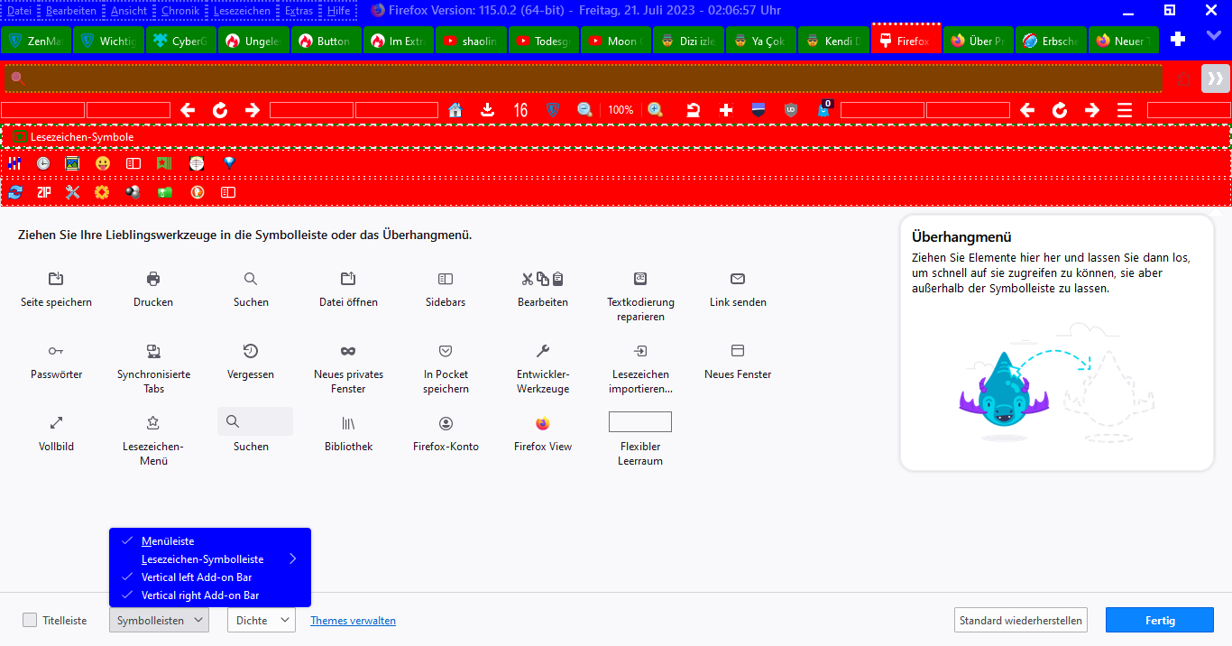Select the 'Vergessen' history item
Image resolution: width=1232 pixels, height=646 pixels.
click(251, 361)
